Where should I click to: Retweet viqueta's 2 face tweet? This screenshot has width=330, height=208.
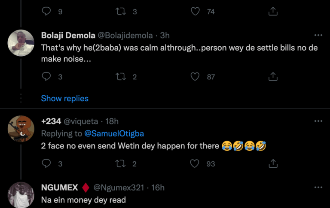coord(121,163)
